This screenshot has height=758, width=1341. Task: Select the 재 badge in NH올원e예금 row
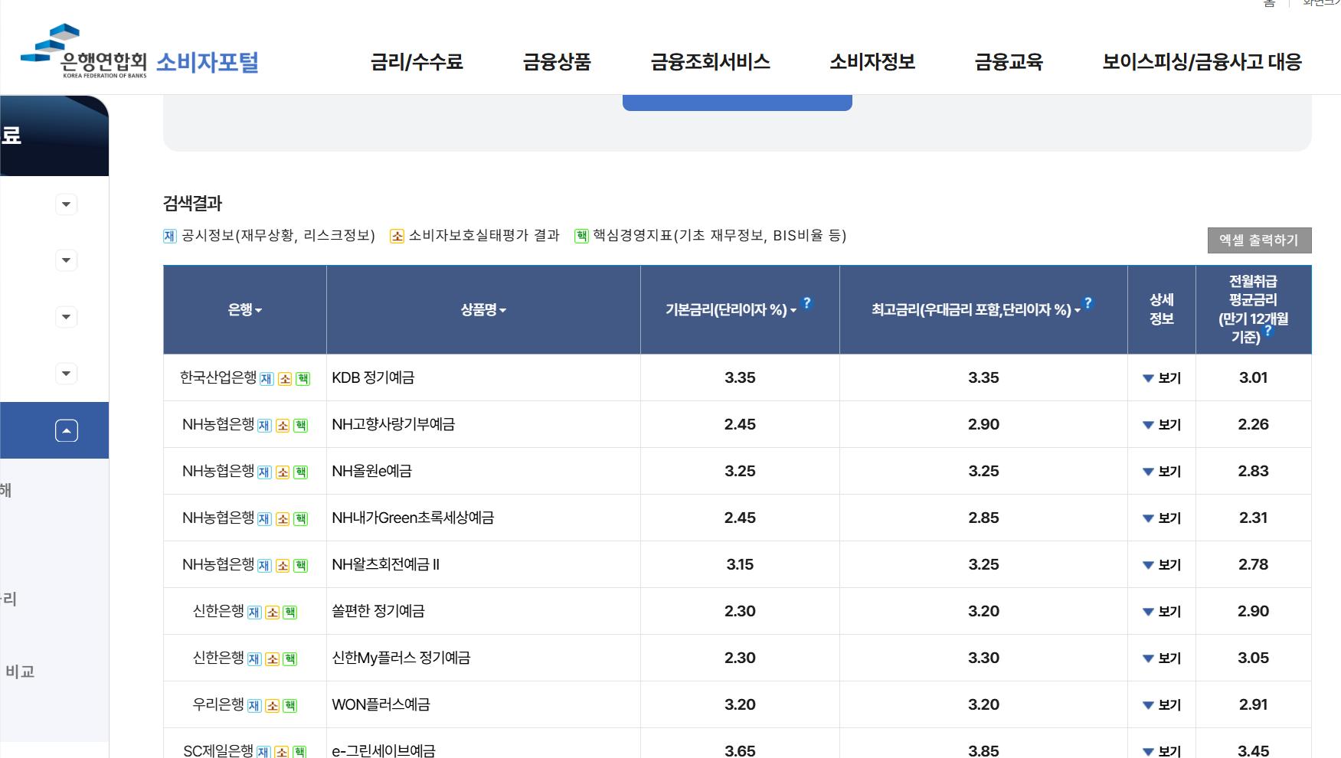click(264, 472)
